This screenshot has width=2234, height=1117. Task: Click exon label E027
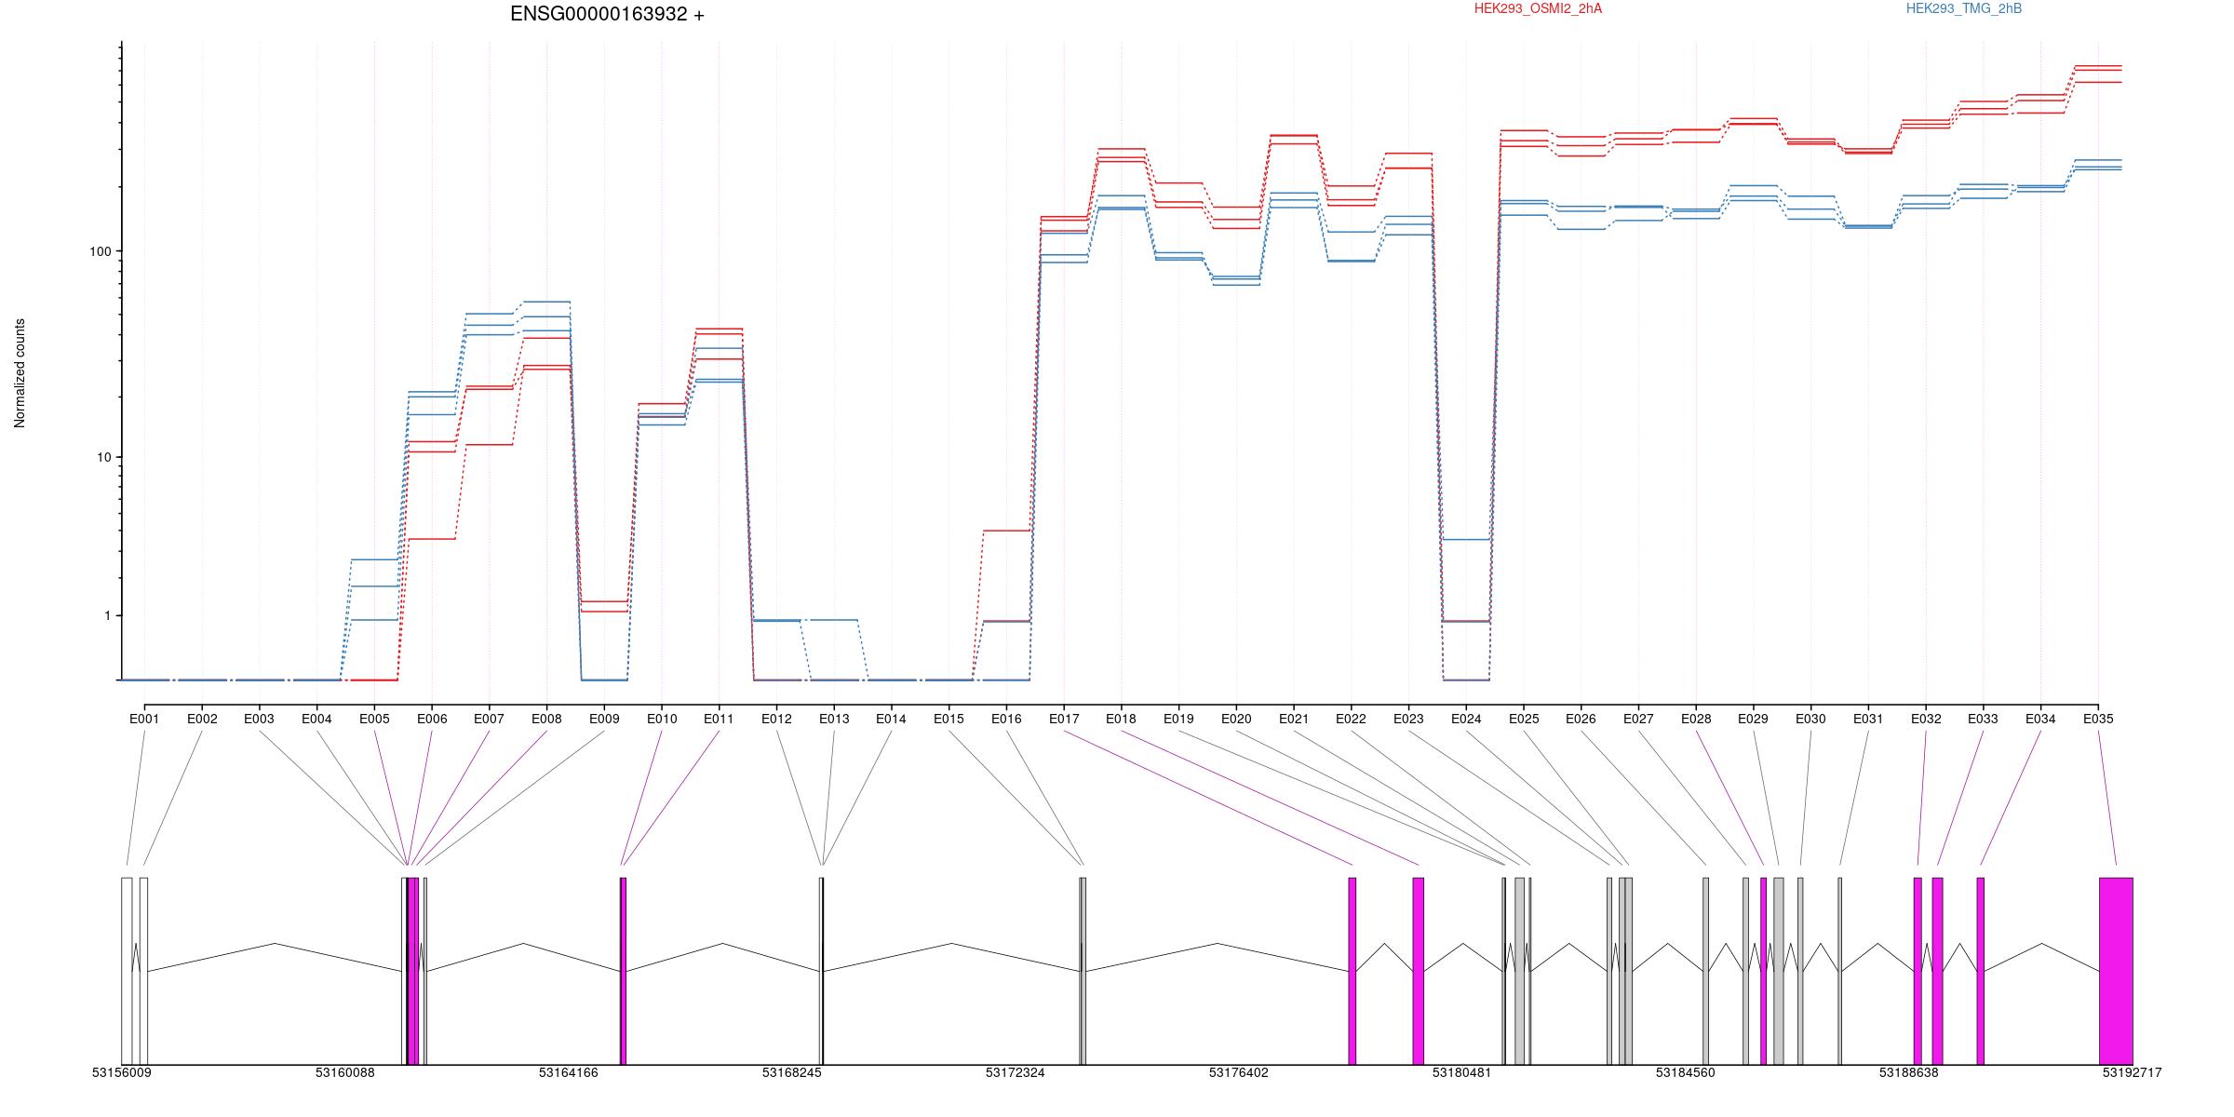coord(1638,719)
